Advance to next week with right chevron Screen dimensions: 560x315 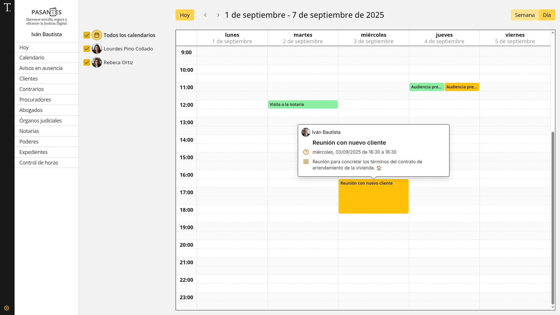[x=218, y=15]
